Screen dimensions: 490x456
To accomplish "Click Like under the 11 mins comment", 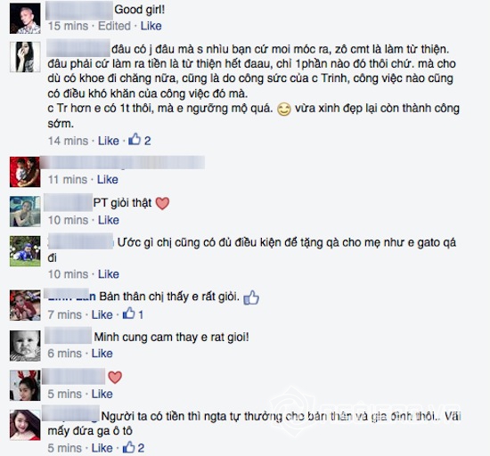I will coord(108,180).
